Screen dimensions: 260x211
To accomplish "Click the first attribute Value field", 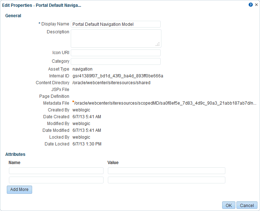I will point(166,171).
